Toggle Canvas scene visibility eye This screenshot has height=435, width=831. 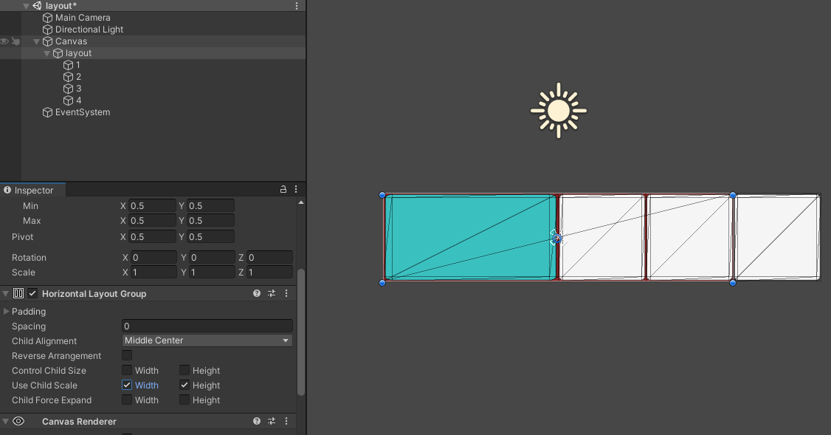(x=4, y=41)
